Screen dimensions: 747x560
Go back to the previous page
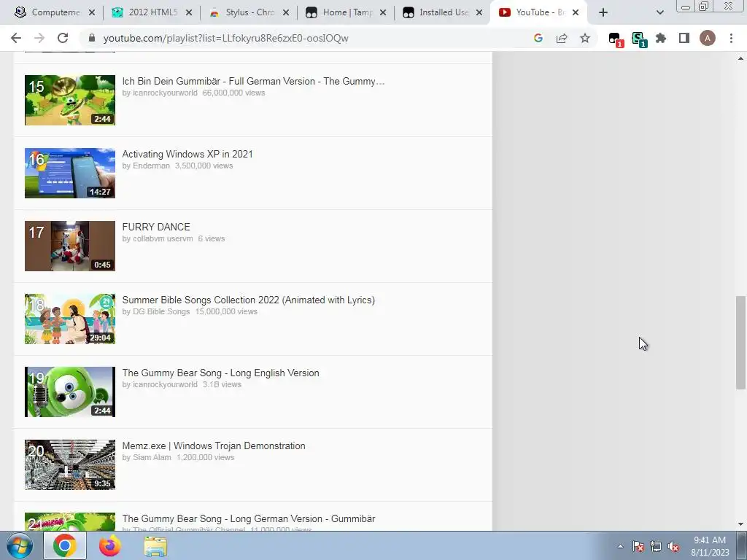coord(16,38)
